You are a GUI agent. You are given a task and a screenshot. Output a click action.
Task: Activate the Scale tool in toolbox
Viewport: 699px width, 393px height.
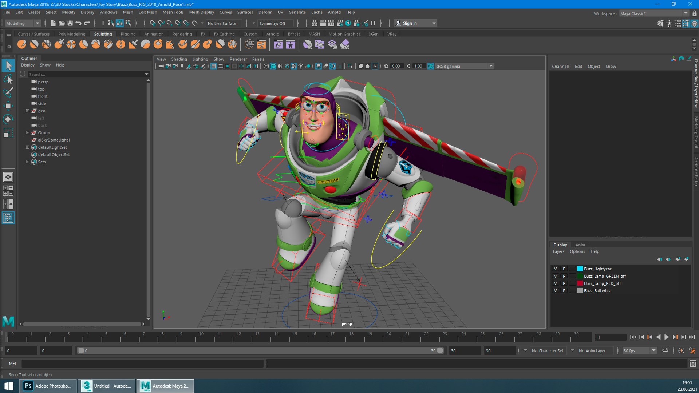[8, 132]
